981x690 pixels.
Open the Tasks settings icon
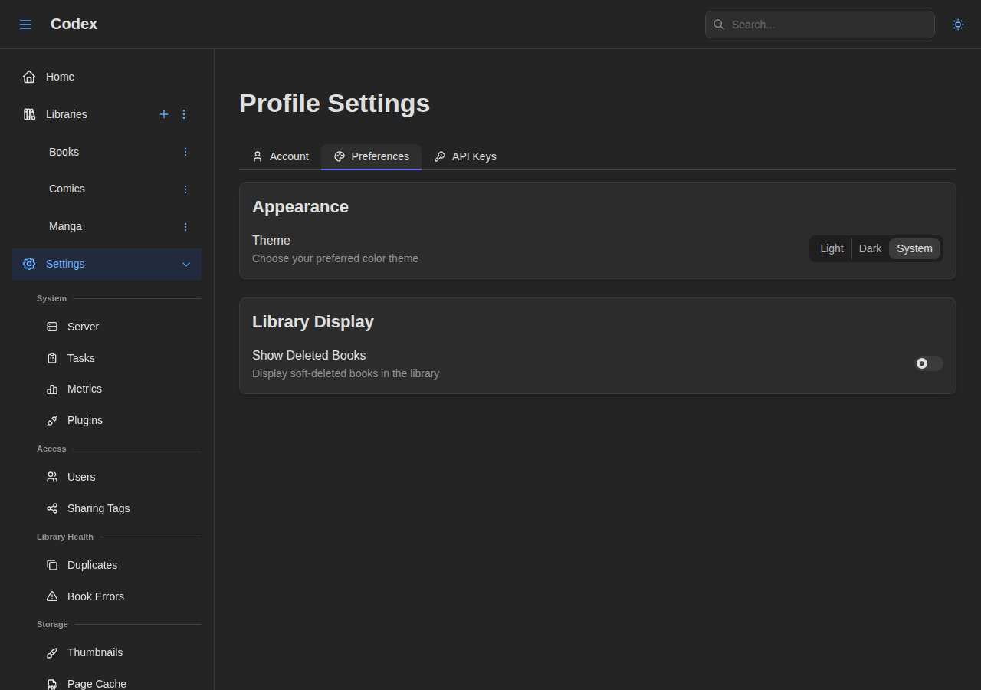tap(51, 358)
